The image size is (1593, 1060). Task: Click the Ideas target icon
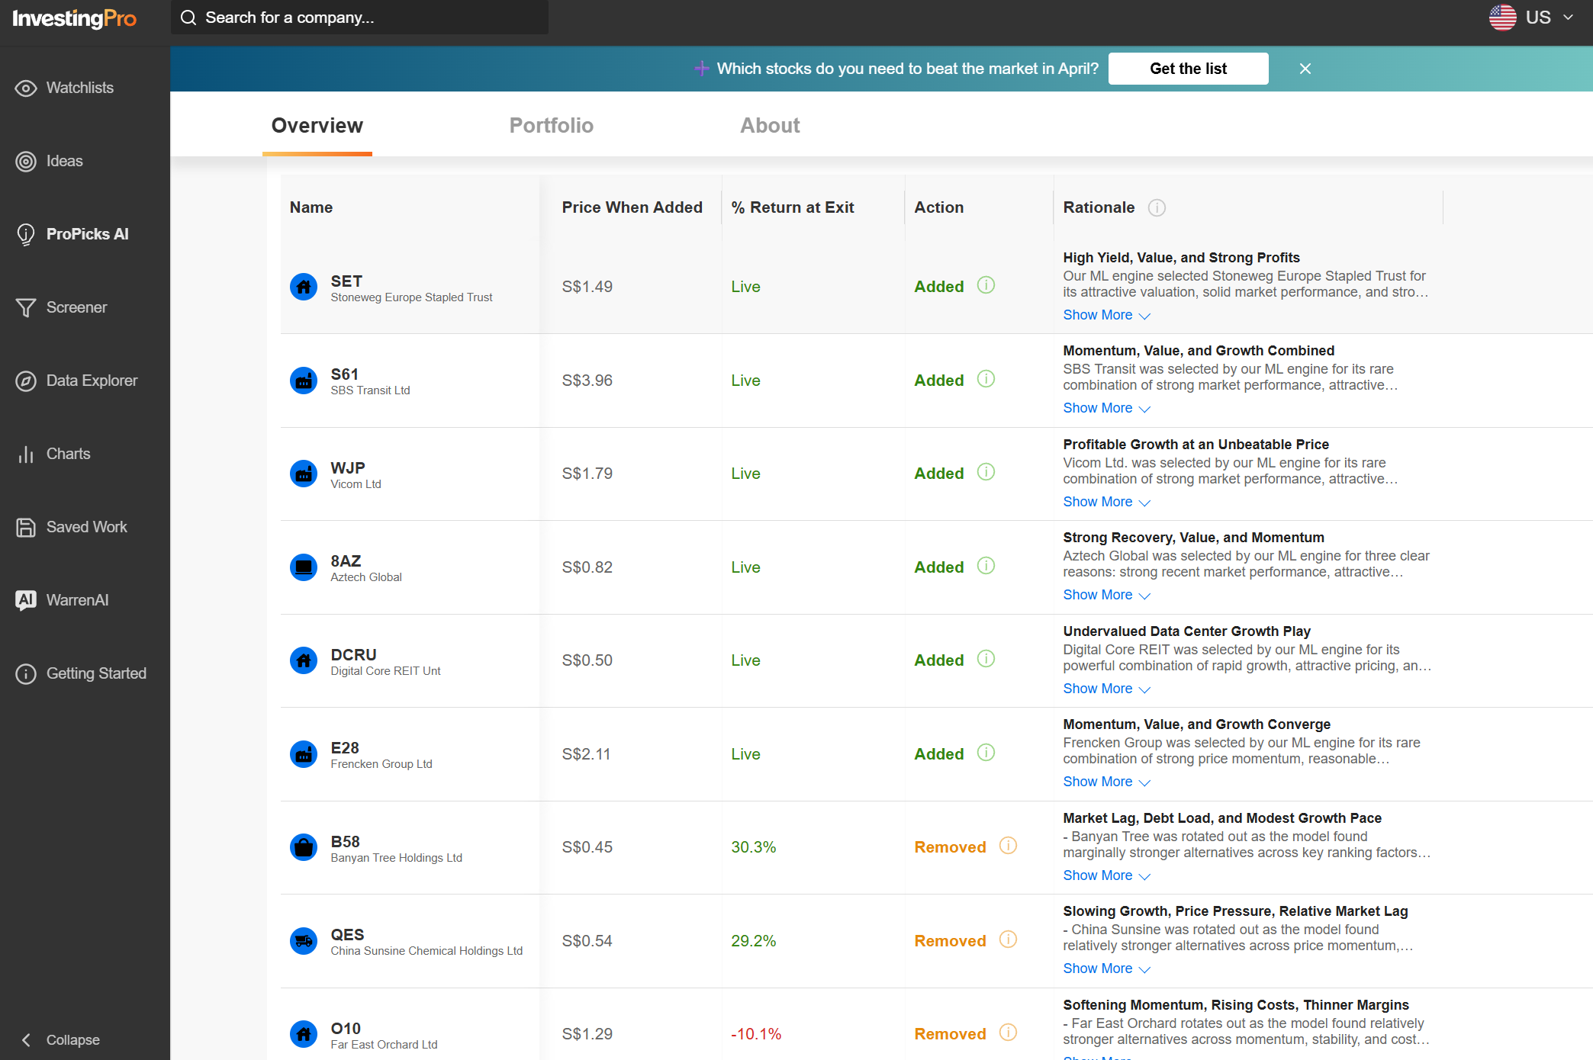tap(26, 161)
